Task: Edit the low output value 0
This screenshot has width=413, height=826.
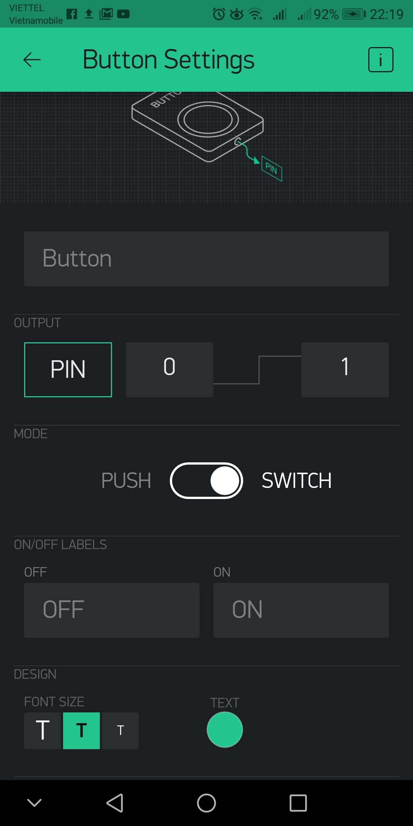Action: click(x=169, y=370)
